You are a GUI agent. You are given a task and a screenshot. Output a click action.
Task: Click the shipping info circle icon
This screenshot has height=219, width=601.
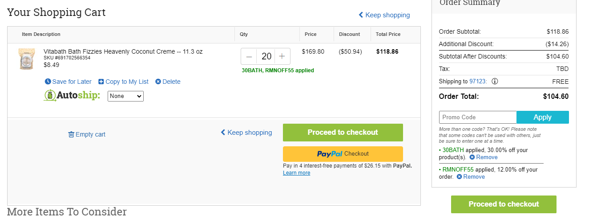tap(495, 82)
